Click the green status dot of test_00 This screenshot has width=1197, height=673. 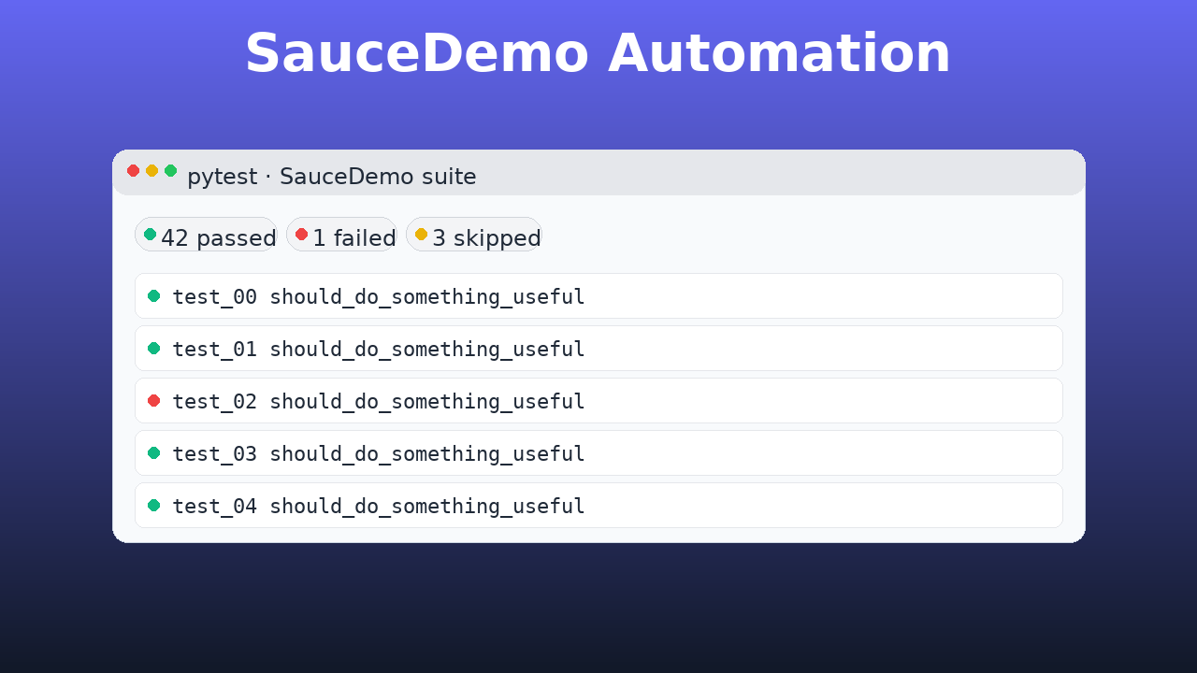[x=153, y=296]
